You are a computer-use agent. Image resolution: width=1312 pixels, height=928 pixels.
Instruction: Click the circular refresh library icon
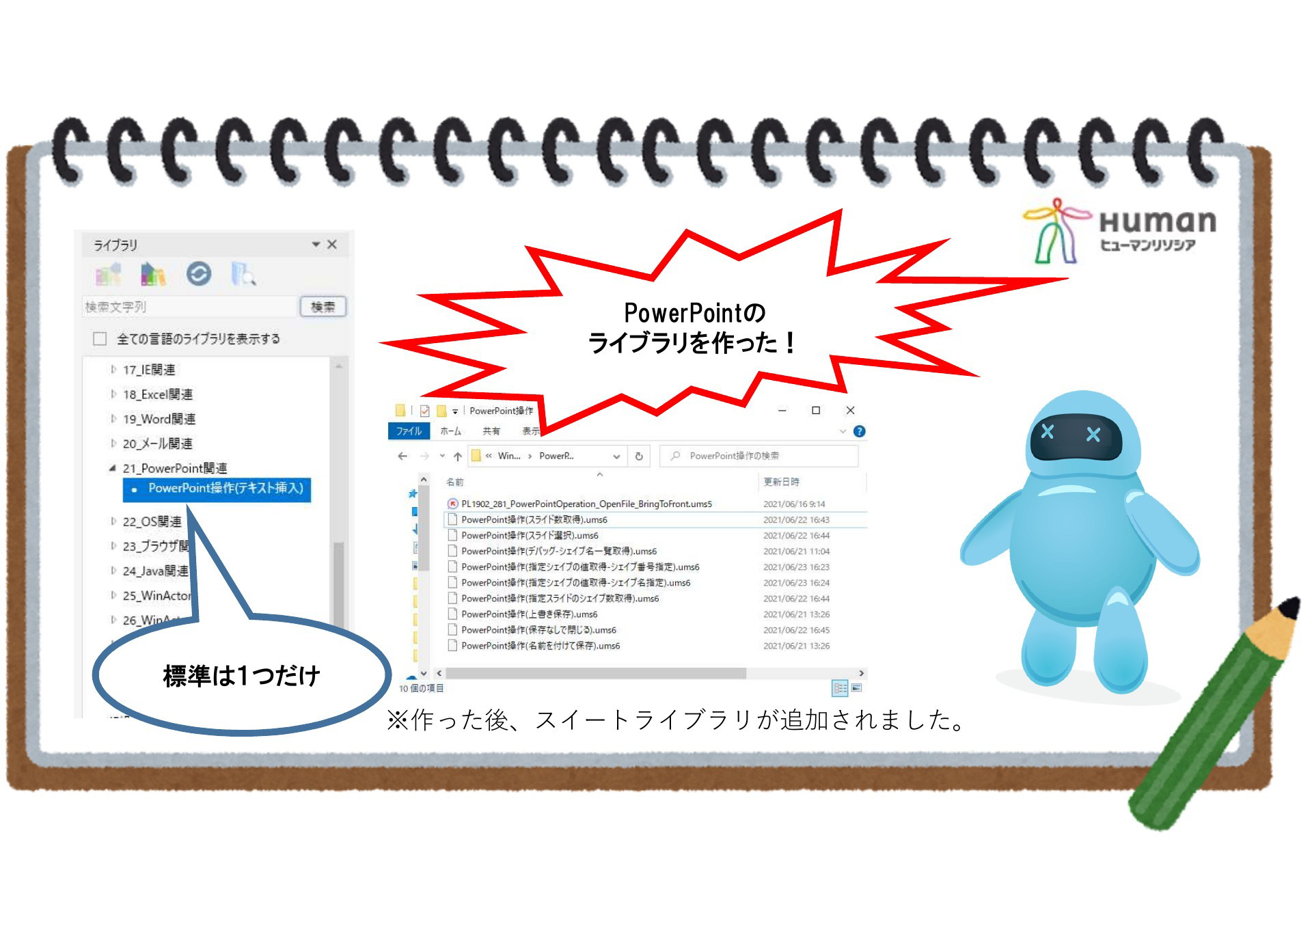pos(199,274)
